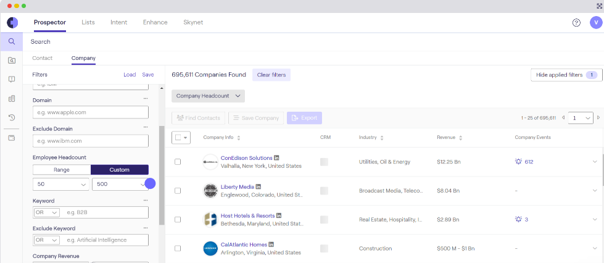Expand the Company Headcount applied filter
This screenshot has height=263, width=604.
[x=208, y=96]
